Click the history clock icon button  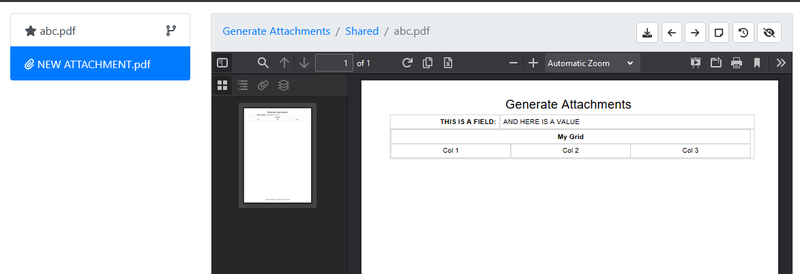(x=743, y=32)
